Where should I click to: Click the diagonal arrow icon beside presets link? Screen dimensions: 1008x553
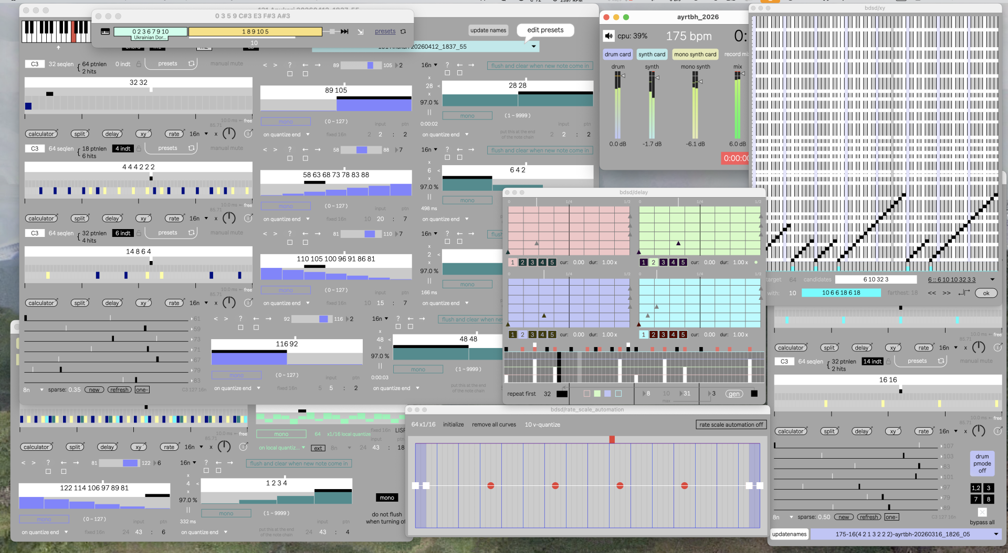(361, 32)
